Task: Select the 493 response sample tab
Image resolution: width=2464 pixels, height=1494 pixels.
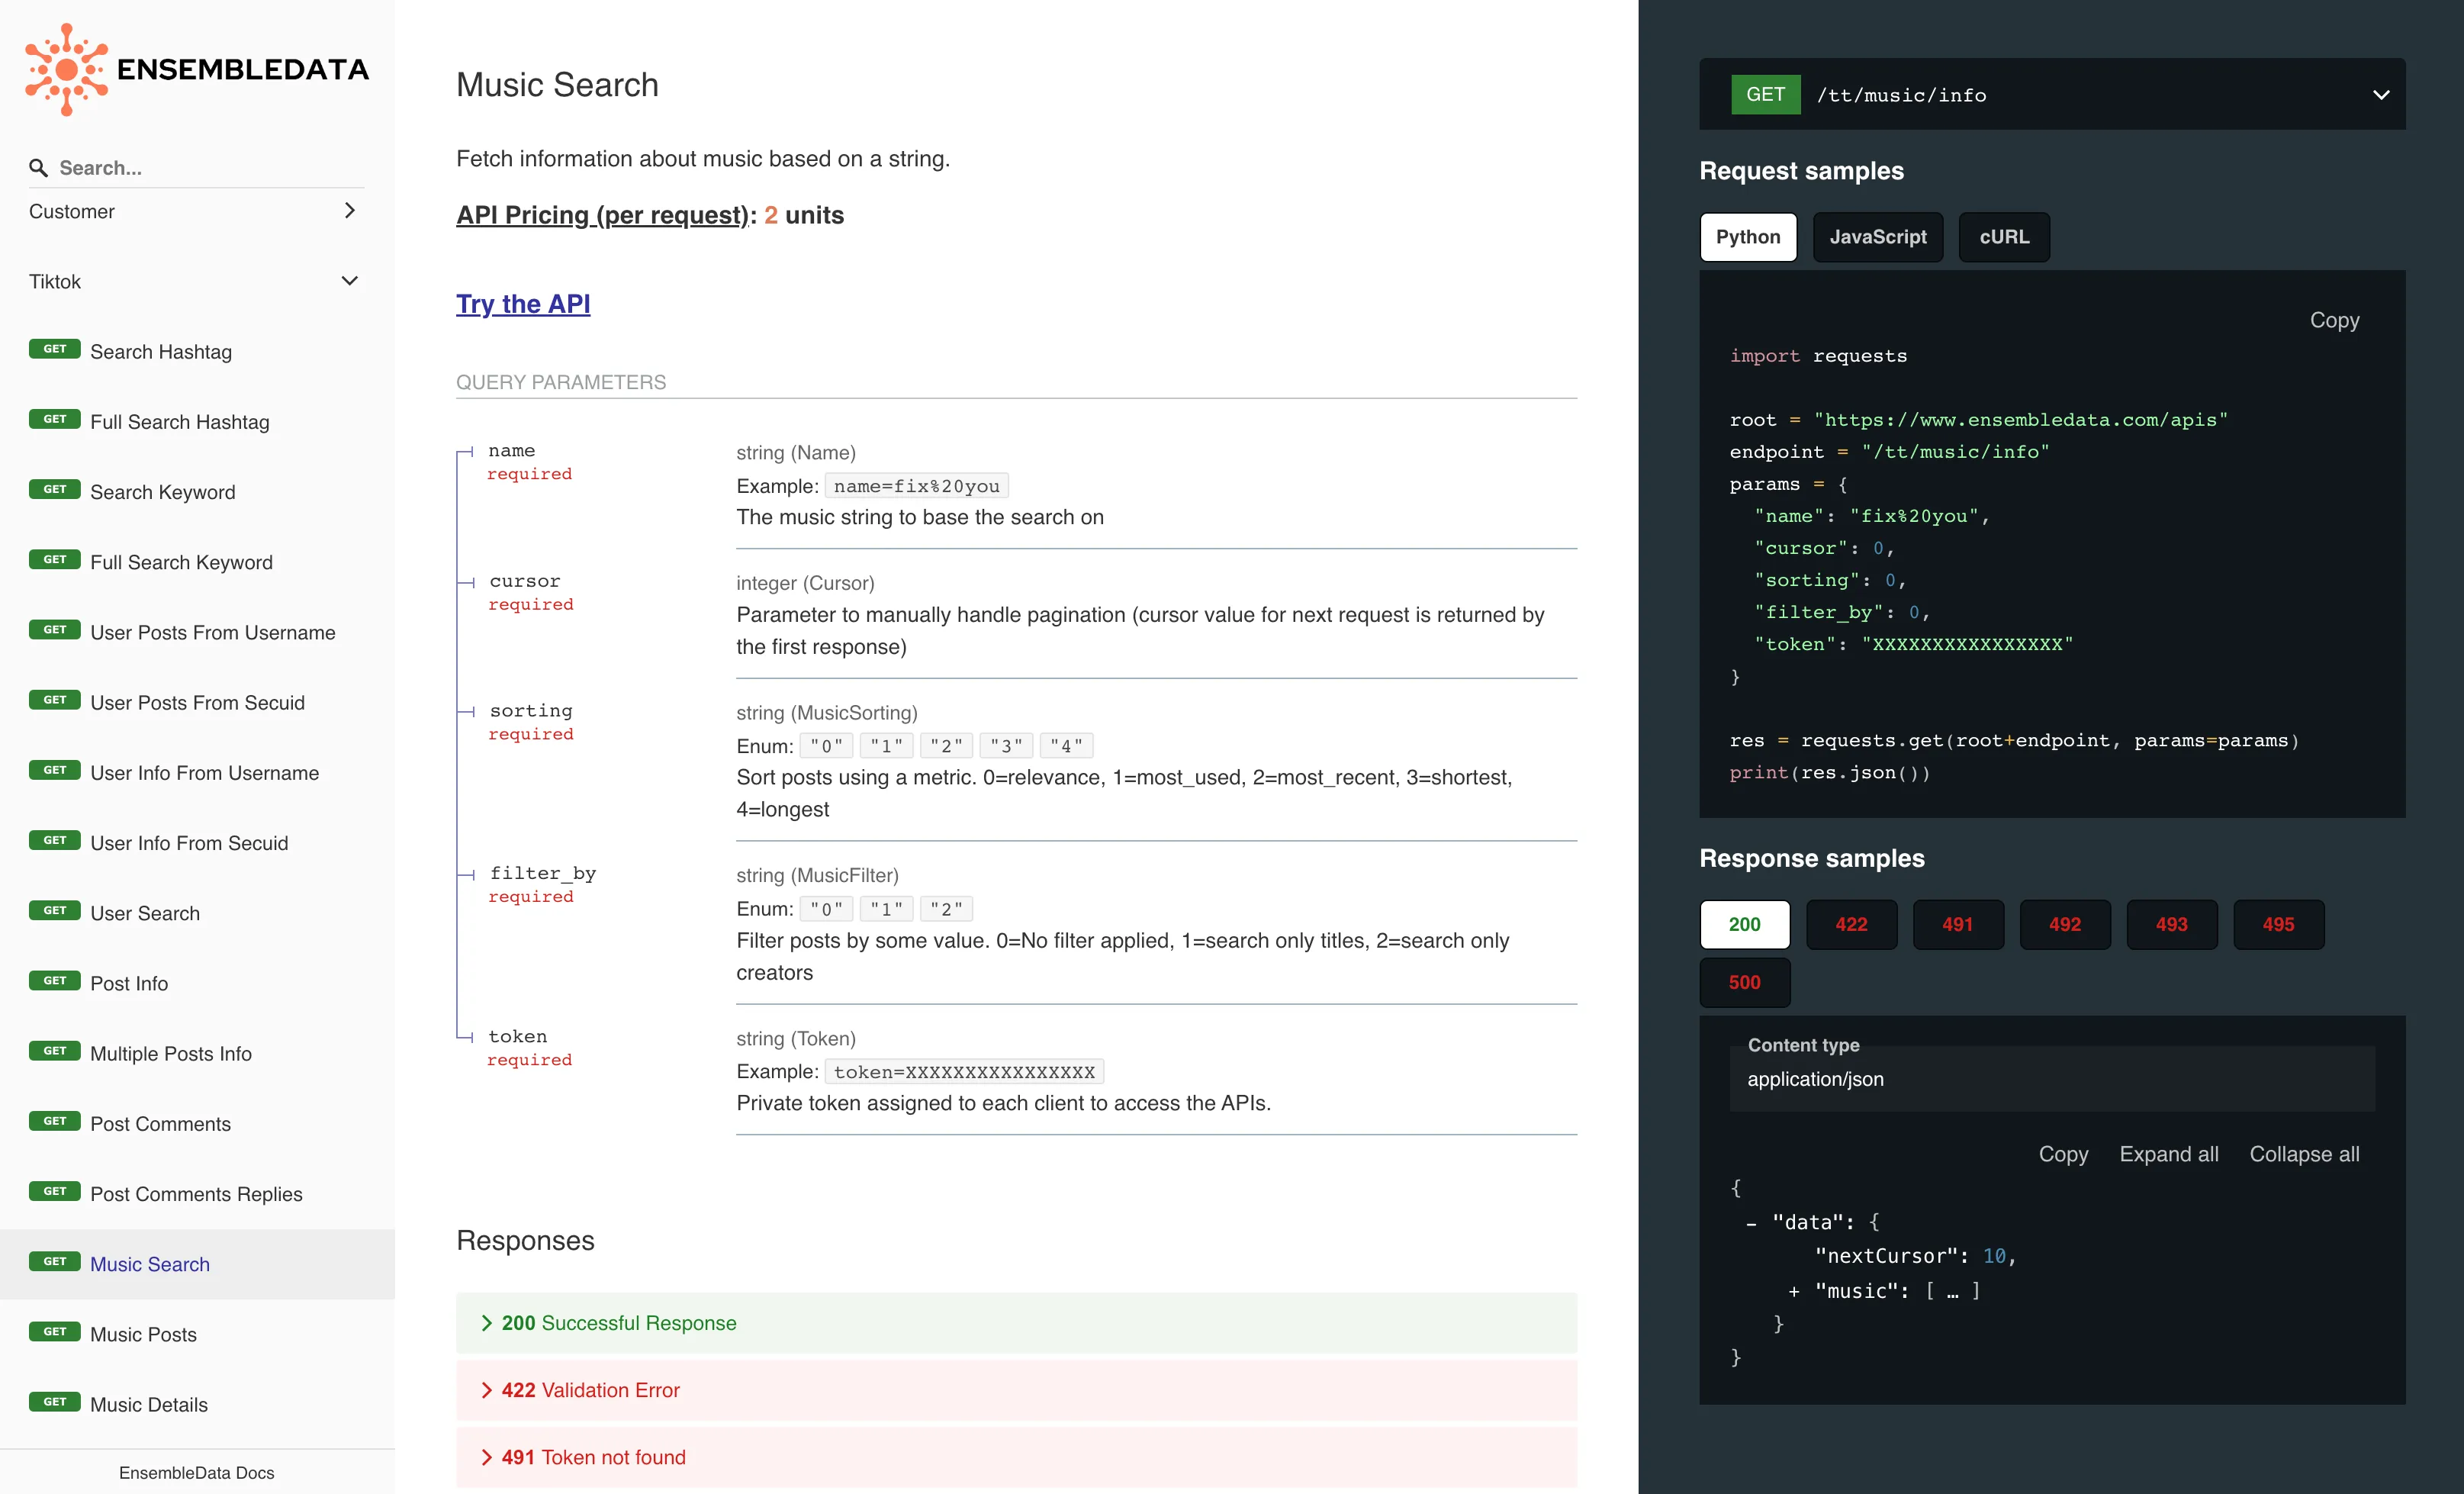Action: pos(2171,924)
